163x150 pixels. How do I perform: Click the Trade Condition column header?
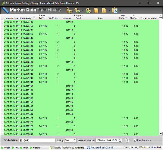pyautogui.click(x=149, y=18)
